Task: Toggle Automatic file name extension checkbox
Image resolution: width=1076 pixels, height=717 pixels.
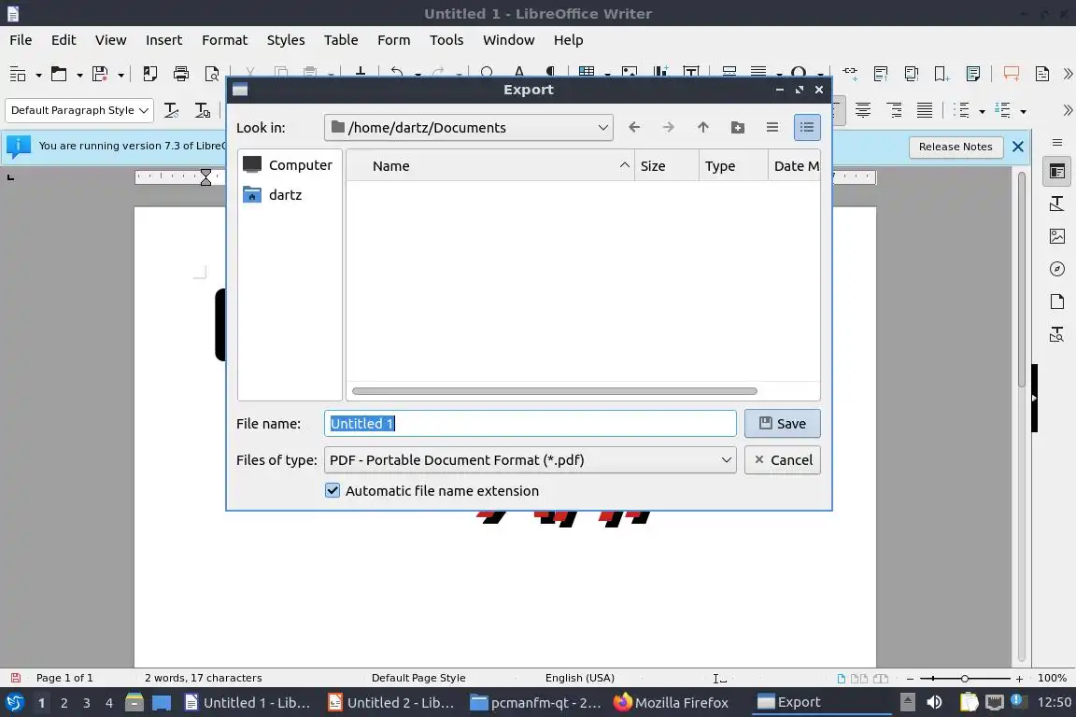Action: [x=333, y=490]
